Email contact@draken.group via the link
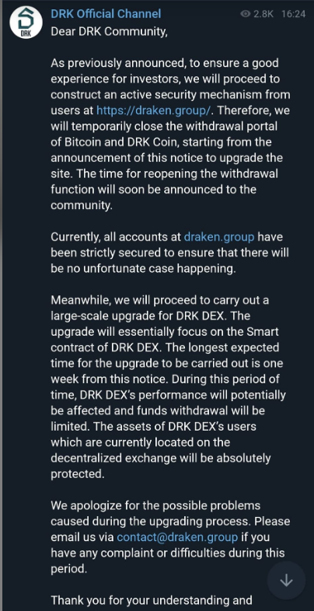 tap(177, 537)
